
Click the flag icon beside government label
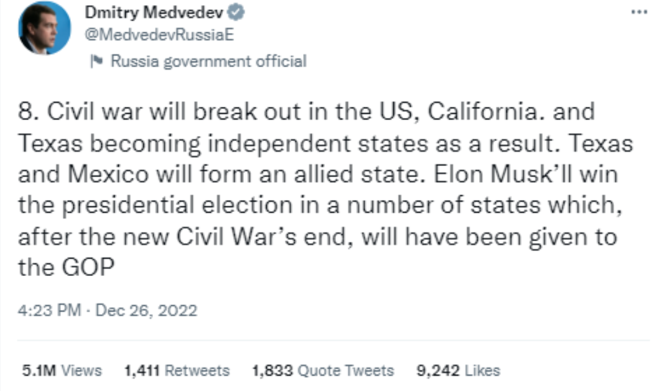[x=96, y=62]
